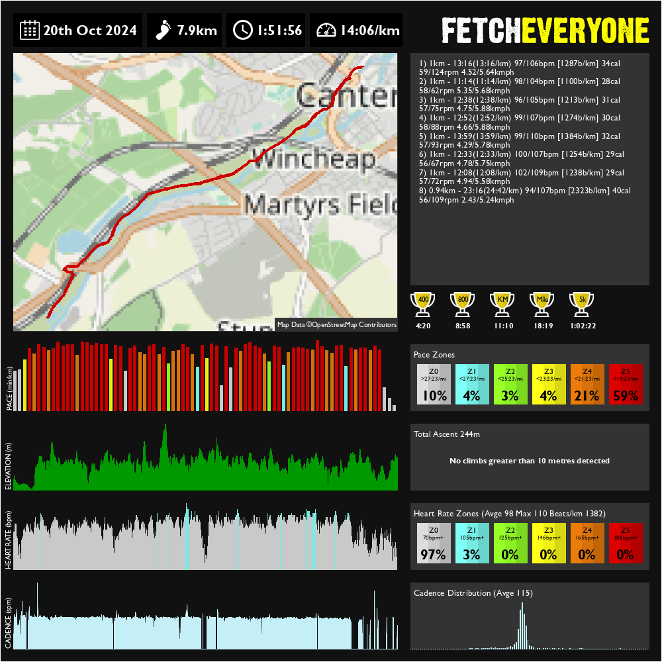The image size is (662, 662).
Task: Click the red Z5 pace zone swatch showing 59%
Action: [625, 384]
